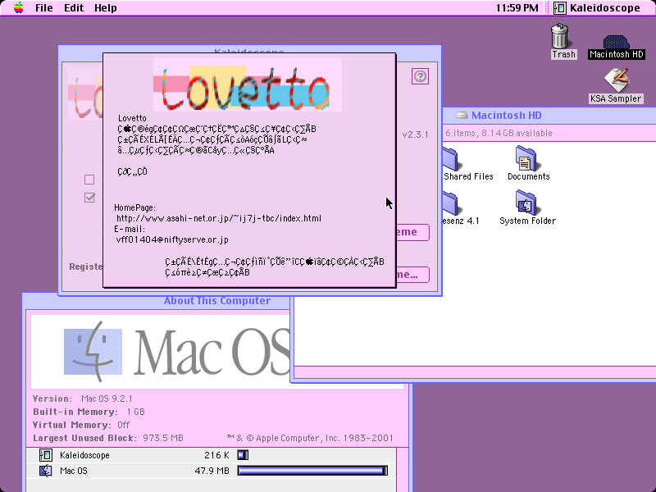Select the folder labeled esenz 4.1
Viewport: 656px width, 492px height.
(x=460, y=208)
